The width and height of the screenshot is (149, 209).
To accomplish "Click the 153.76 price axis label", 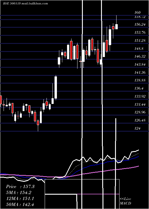I will tap(140, 32).
